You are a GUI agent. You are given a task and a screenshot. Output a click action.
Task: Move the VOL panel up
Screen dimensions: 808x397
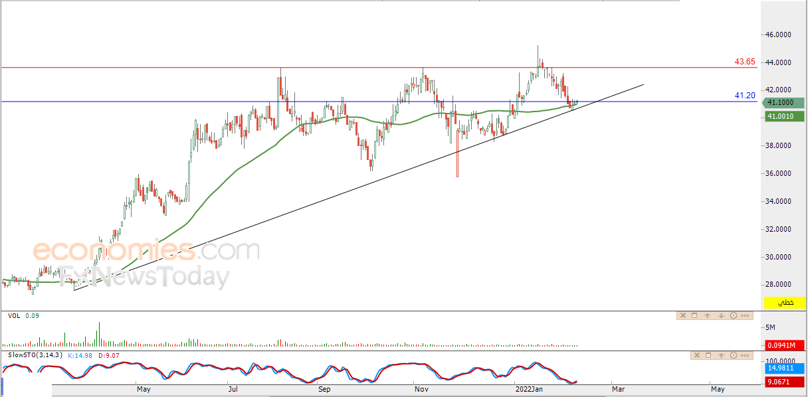tap(707, 315)
